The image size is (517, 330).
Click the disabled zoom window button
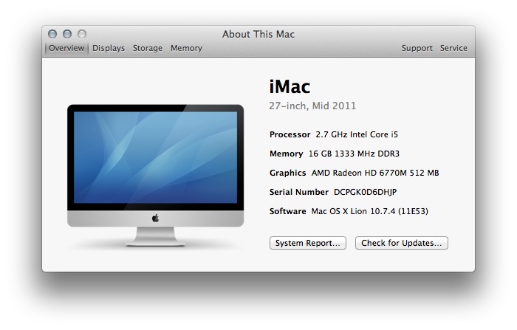coord(82,34)
